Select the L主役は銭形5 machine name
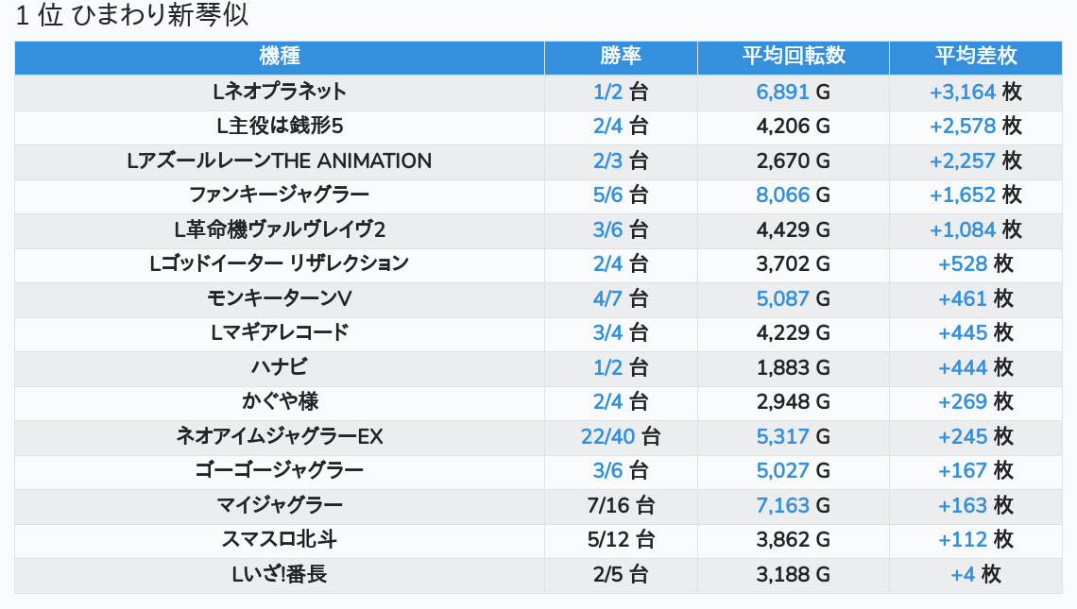The height and width of the screenshot is (609, 1077). (280, 127)
